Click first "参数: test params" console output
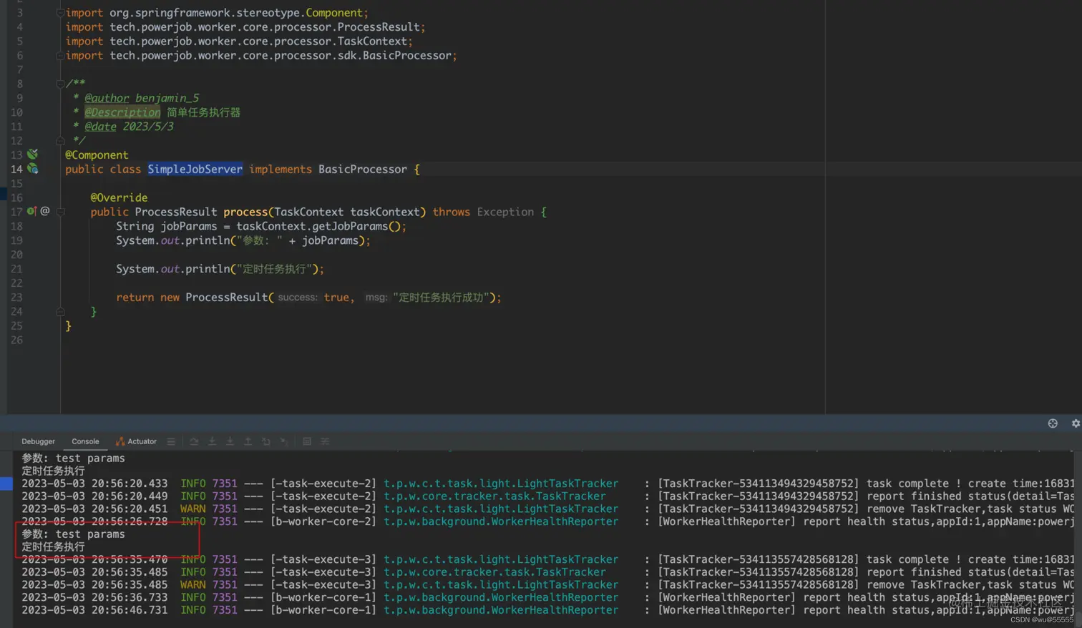 tap(73, 458)
